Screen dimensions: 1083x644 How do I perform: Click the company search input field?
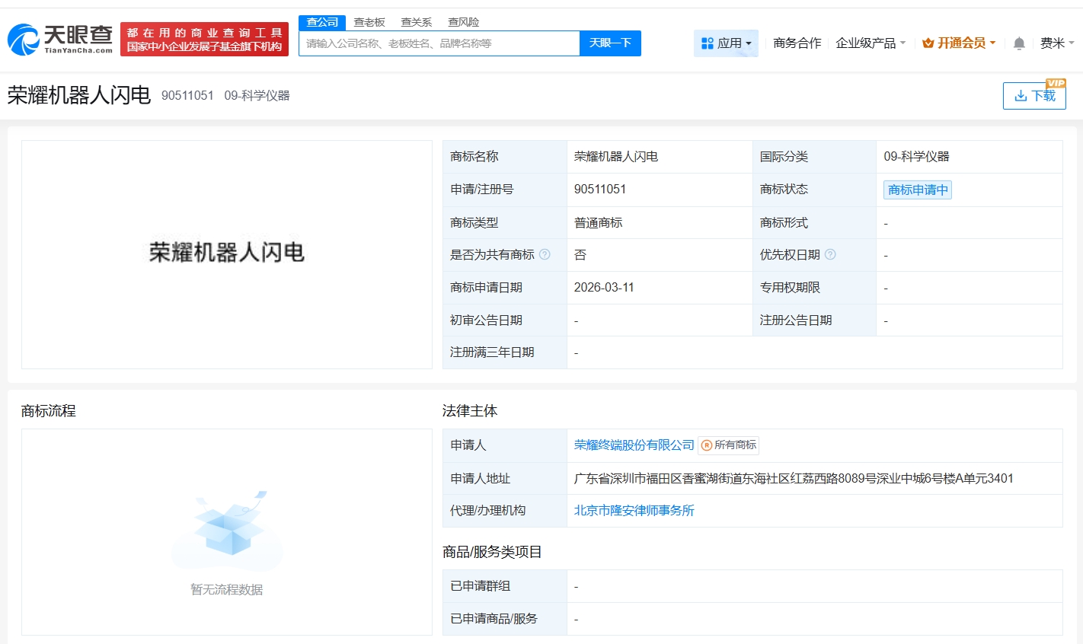[x=439, y=43]
